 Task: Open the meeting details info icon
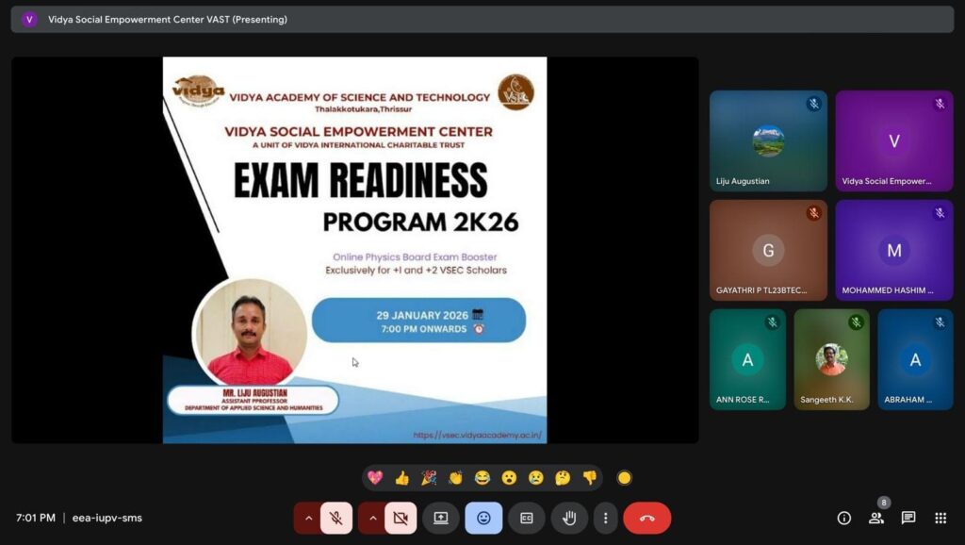843,518
